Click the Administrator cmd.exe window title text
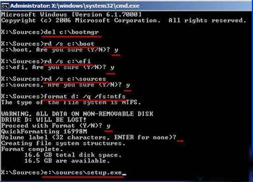Screen dimensions: 253x182 coord(75,6)
